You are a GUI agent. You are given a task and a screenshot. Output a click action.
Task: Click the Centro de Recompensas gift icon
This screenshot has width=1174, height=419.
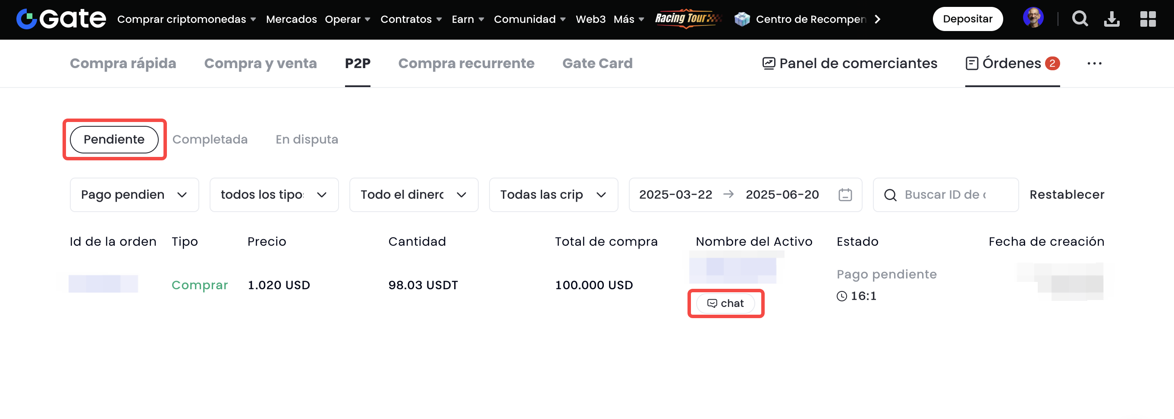[742, 19]
